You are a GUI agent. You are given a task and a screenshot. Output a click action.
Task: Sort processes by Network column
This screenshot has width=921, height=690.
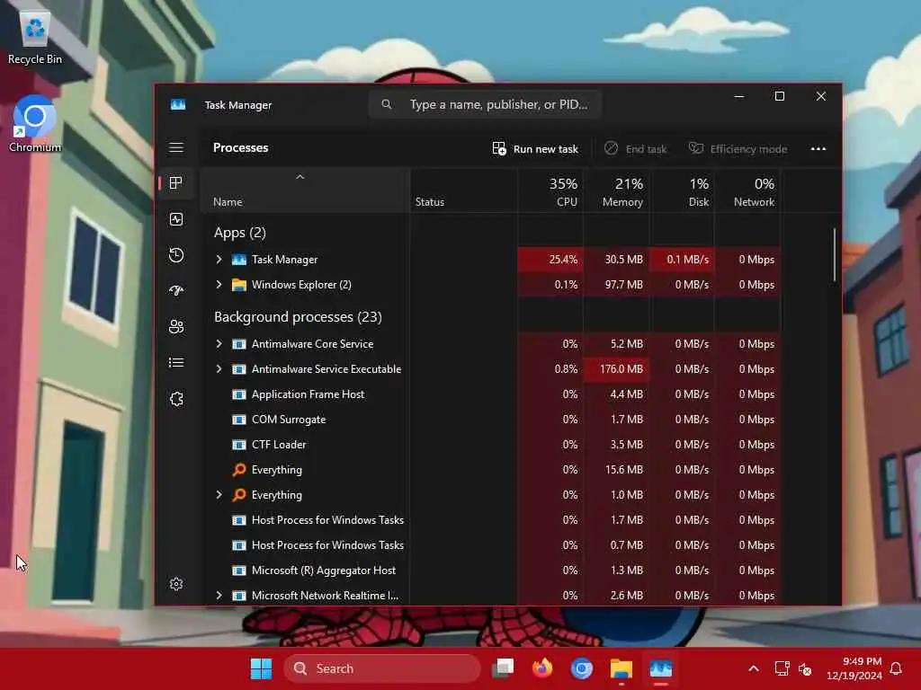[747, 191]
